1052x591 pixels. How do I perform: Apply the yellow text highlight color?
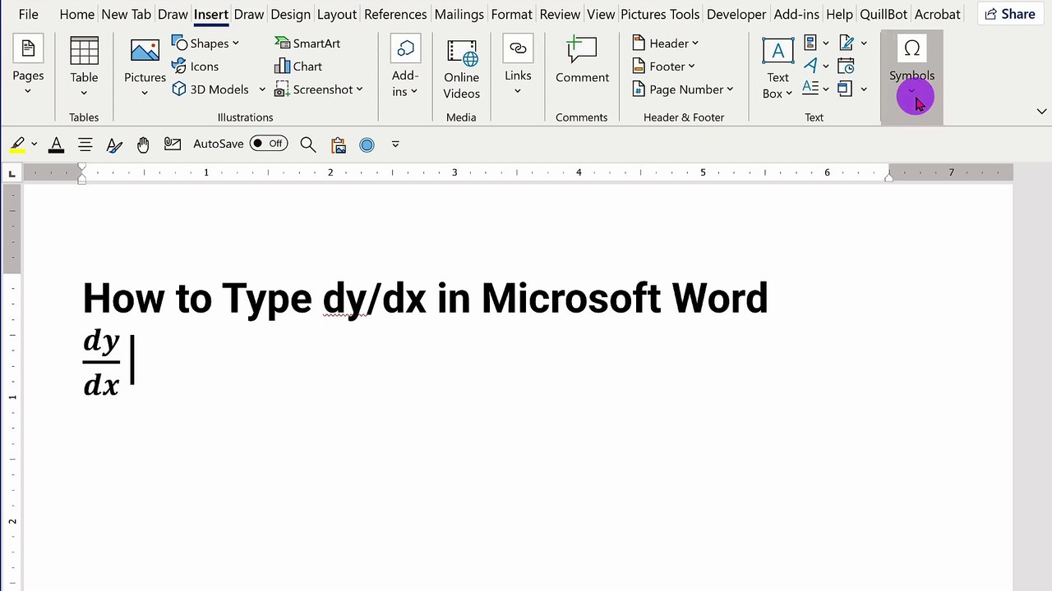(x=18, y=144)
